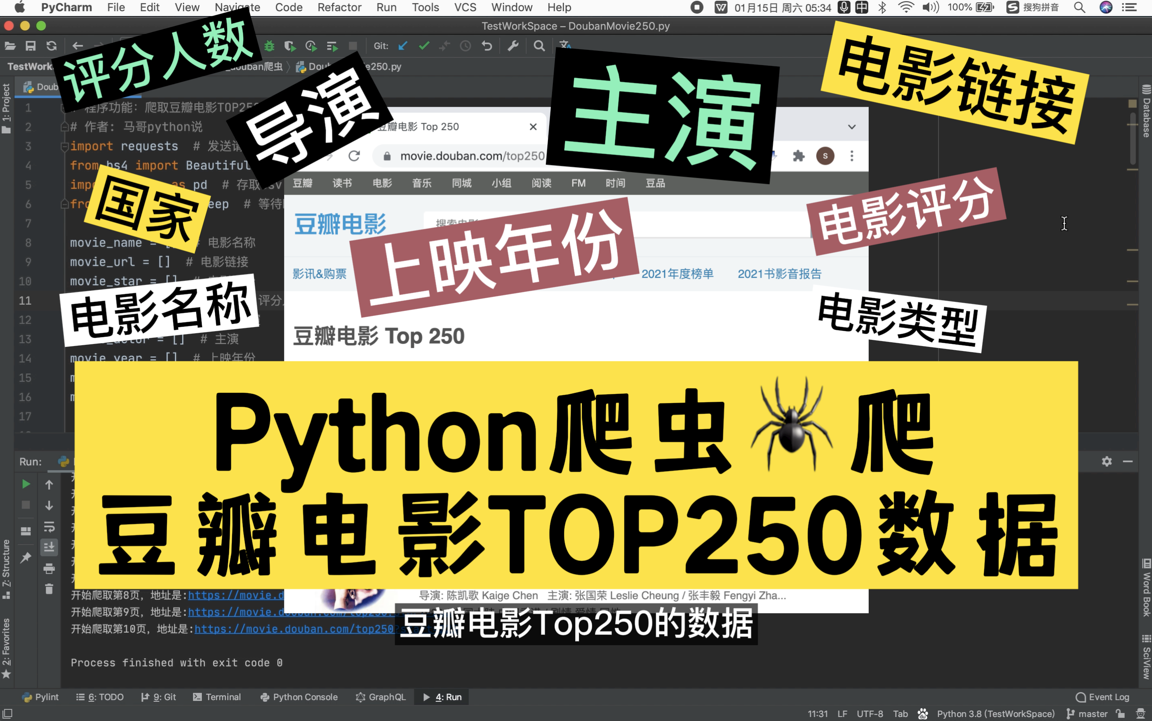Print console output using printer icon
Screen dimensions: 1152x721
pos(49,568)
